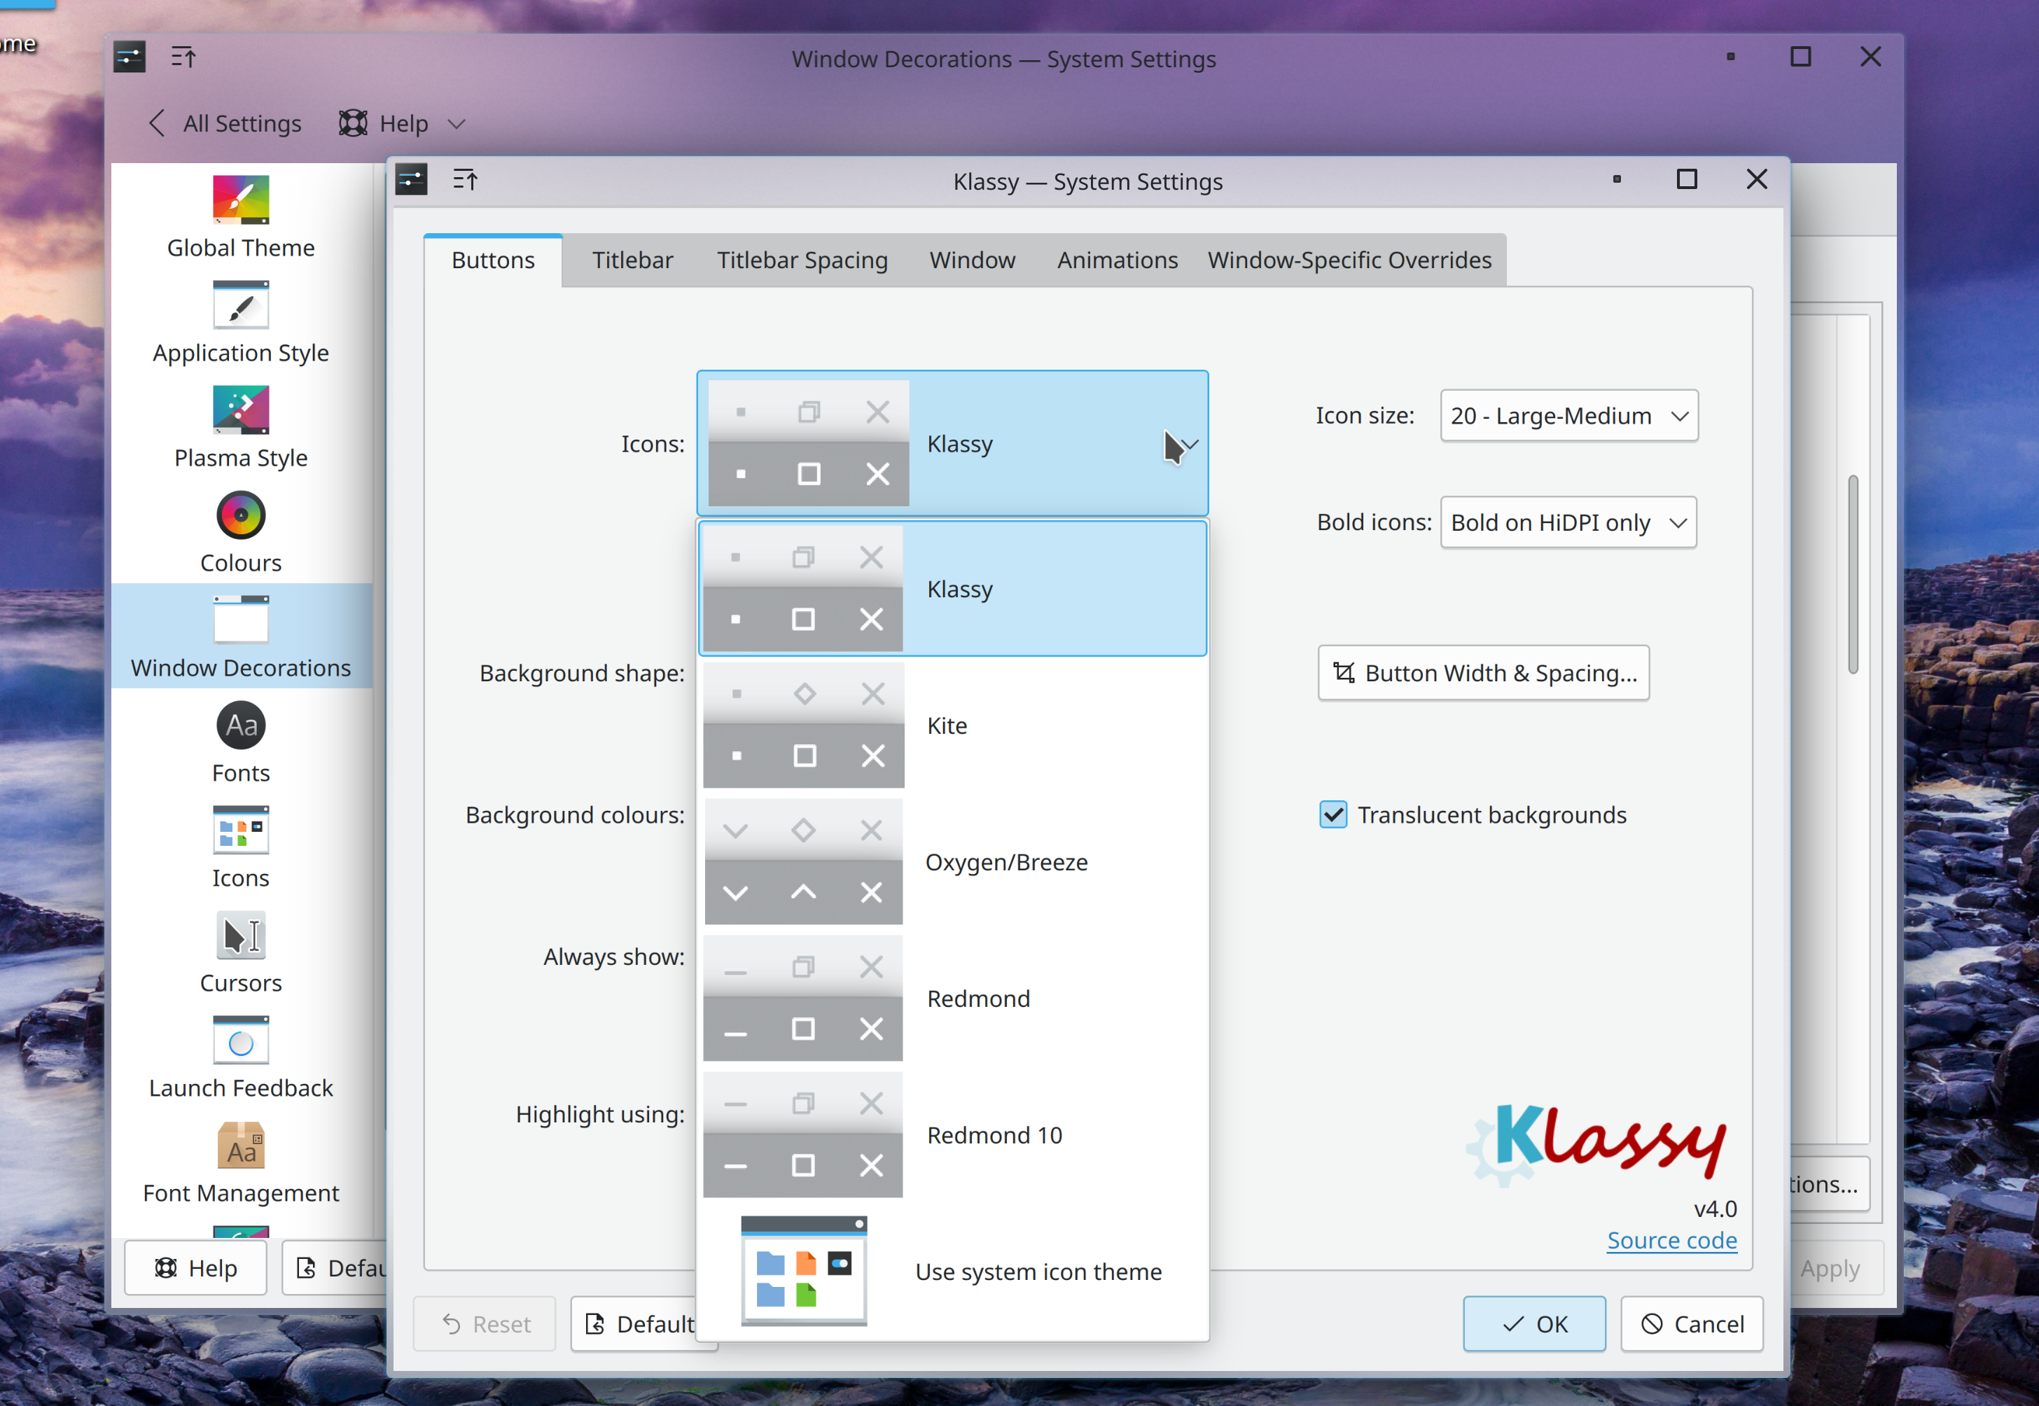Open Font Management settings icon
This screenshot has width=2039, height=1406.
pyautogui.click(x=240, y=1146)
